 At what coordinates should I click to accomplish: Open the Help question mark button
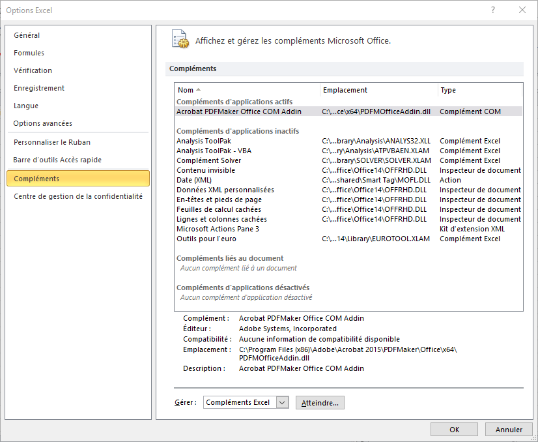pyautogui.click(x=493, y=10)
